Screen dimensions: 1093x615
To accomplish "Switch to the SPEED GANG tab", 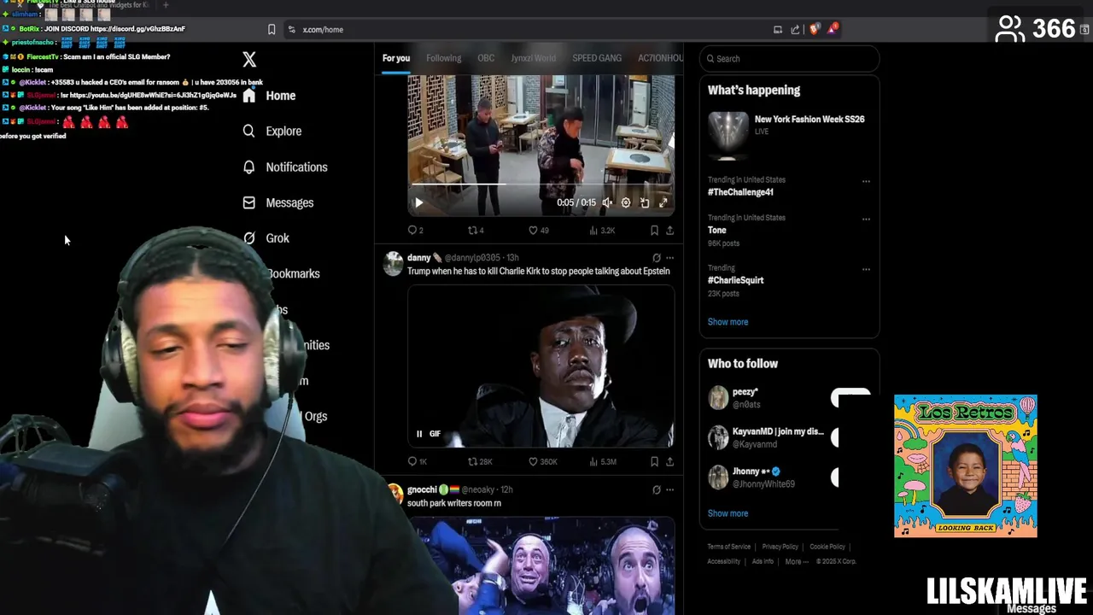I will click(597, 58).
